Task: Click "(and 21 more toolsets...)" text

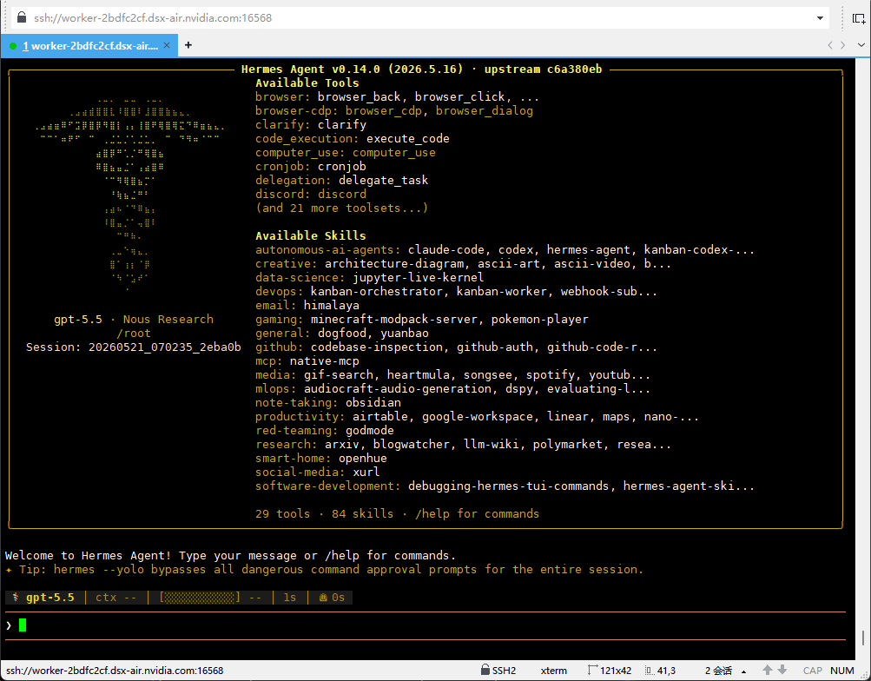Action: pyautogui.click(x=341, y=208)
